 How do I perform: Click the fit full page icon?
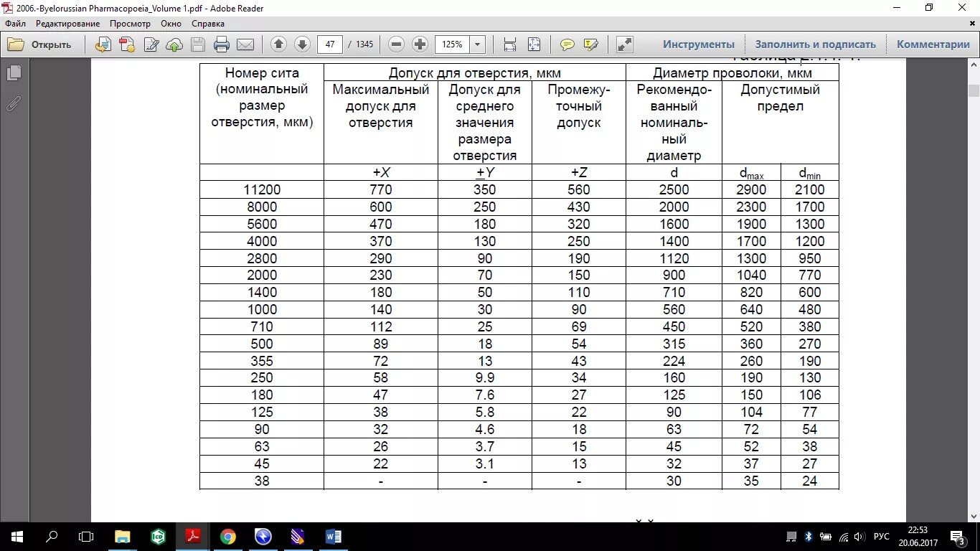534,44
